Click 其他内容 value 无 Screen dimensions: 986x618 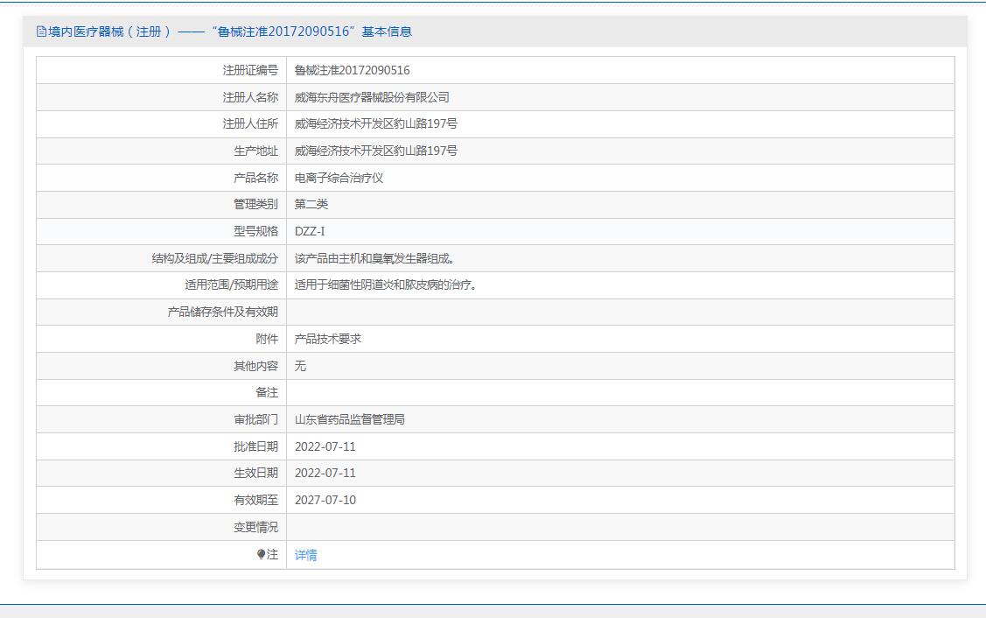(301, 366)
